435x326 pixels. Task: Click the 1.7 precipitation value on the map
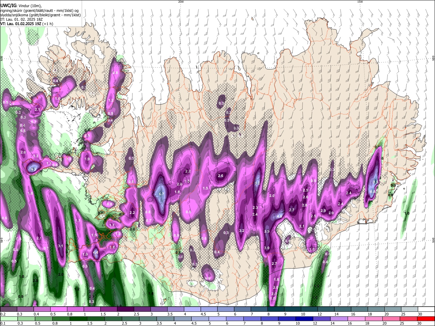coord(112,225)
